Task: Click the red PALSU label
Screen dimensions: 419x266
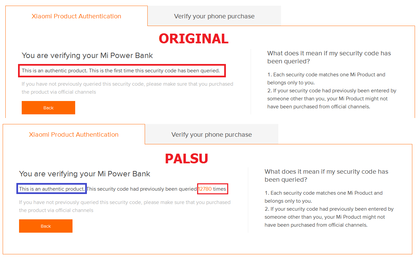Action: 186,158
